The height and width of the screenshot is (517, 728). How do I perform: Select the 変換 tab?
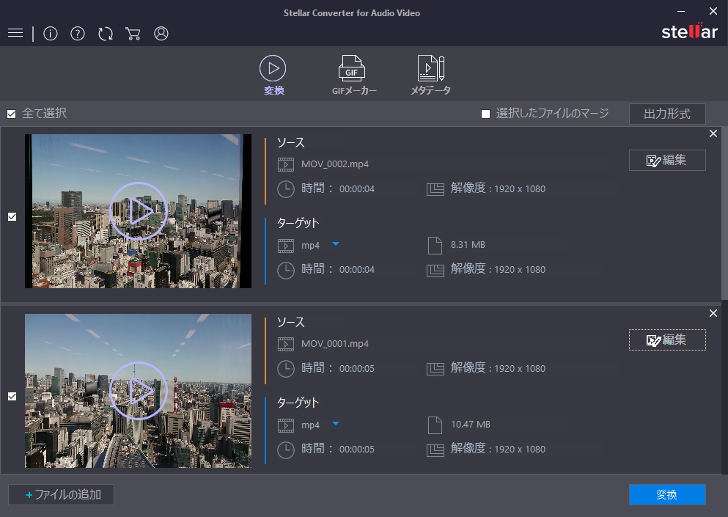pos(273,76)
